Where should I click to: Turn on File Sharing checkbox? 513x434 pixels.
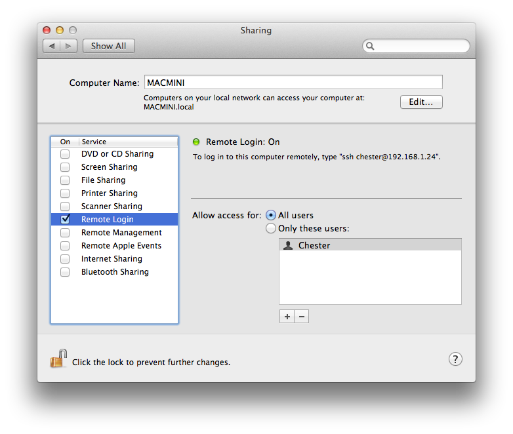(65, 180)
